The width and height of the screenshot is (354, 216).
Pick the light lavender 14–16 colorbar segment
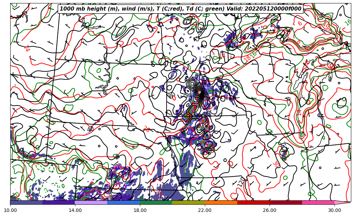[x=91, y=202]
